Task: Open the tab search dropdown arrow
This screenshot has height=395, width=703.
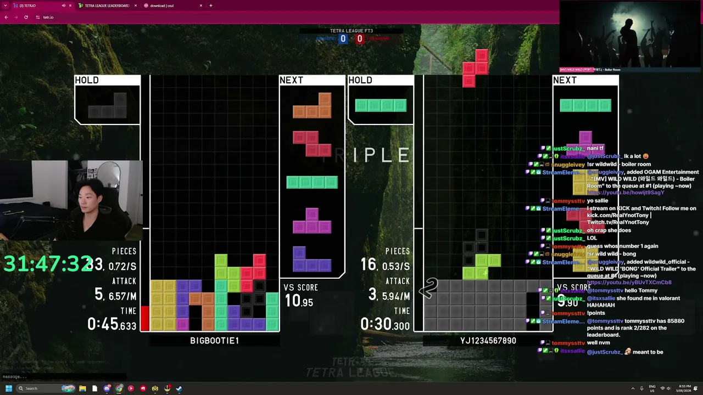Action: click(6, 5)
